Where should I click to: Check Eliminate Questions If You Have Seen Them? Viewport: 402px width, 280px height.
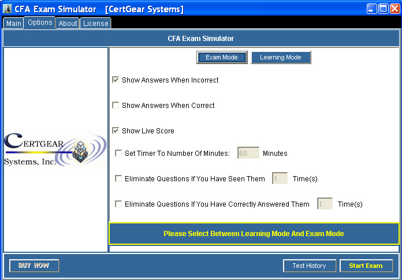tap(118, 178)
